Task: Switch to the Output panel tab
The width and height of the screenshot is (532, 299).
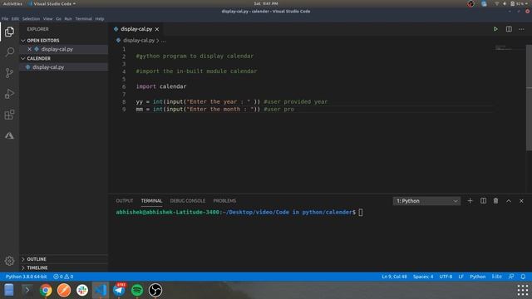Action: (125, 201)
